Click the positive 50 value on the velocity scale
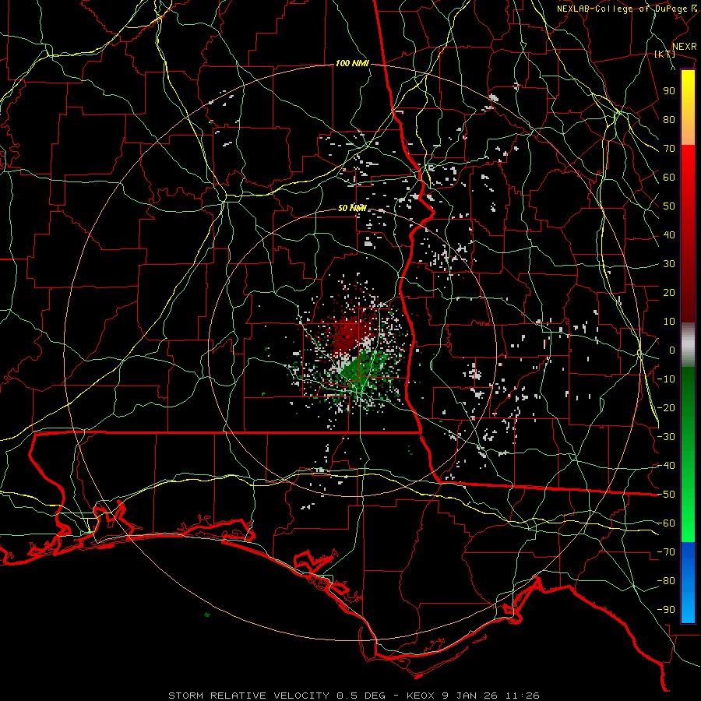Viewport: 701px width, 701px height. pos(669,206)
